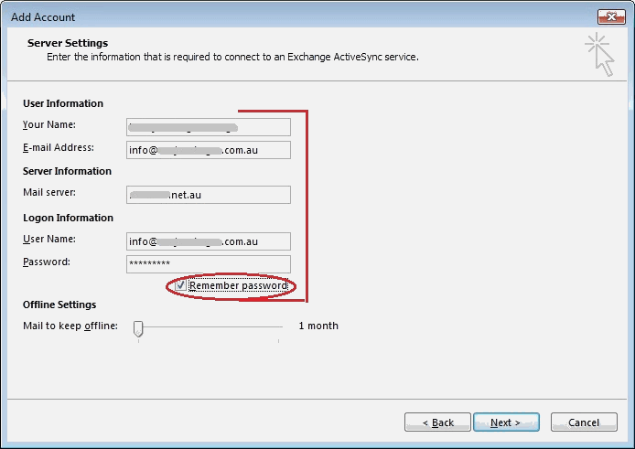
Task: Go back with the Back button
Action: 437,422
